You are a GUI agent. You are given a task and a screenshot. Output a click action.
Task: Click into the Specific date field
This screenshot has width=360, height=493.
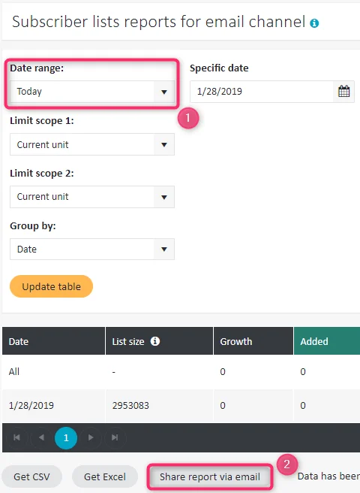coord(262,92)
